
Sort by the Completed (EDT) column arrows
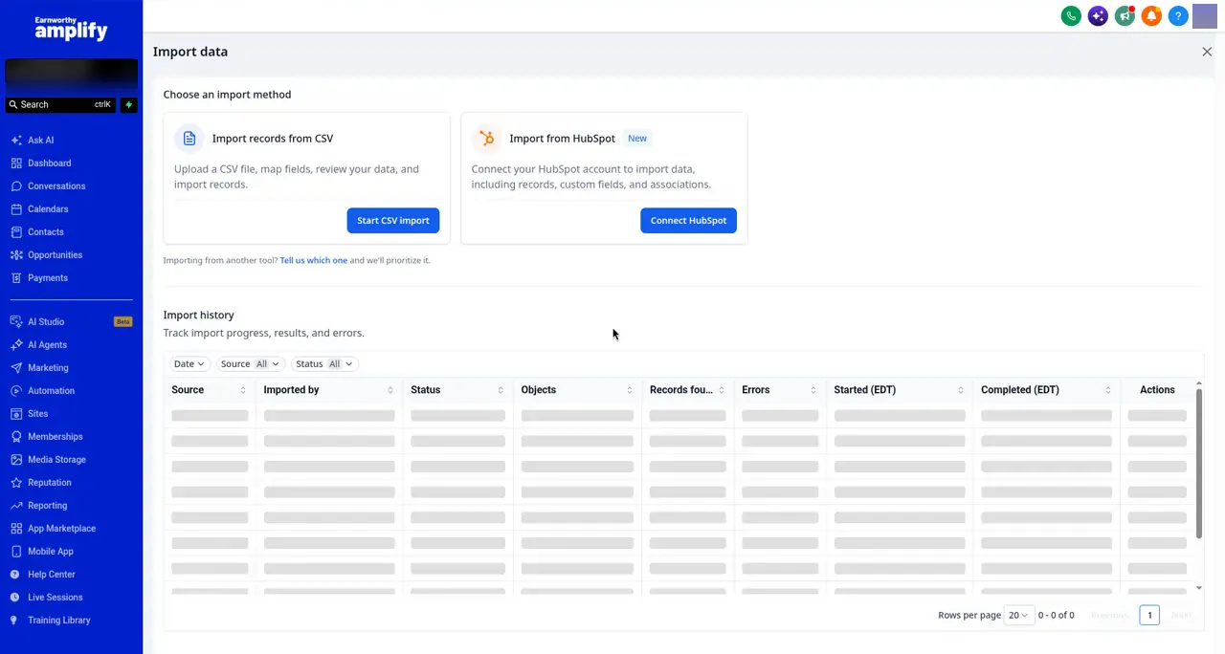[x=1107, y=390]
